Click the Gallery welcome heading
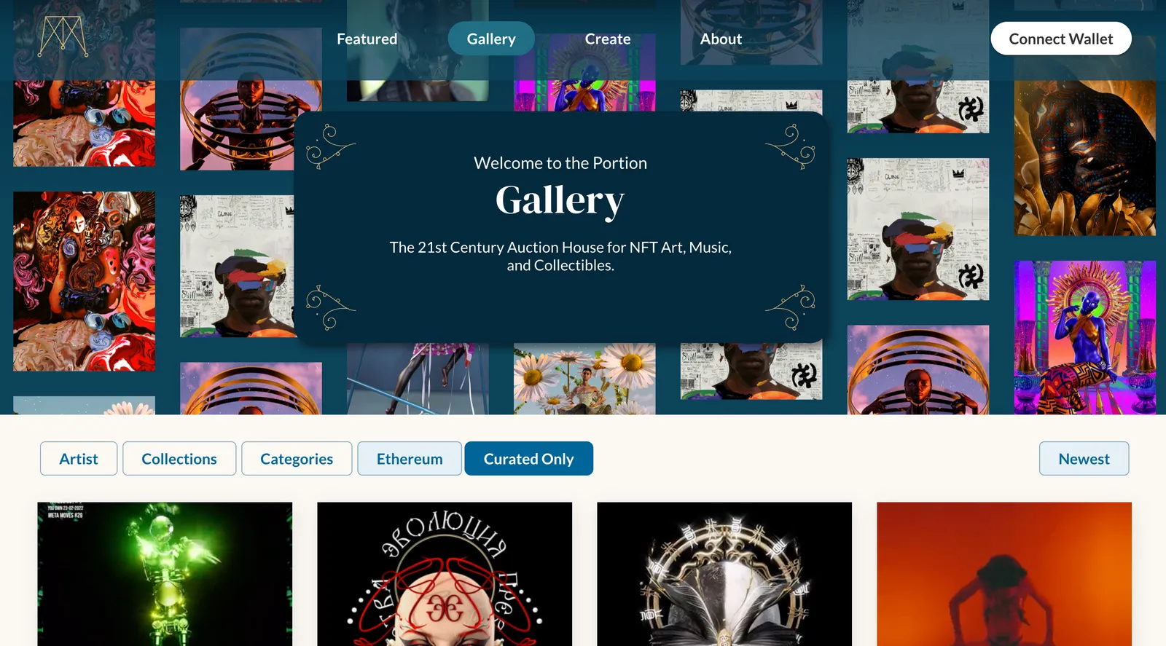The width and height of the screenshot is (1166, 646). (x=560, y=200)
